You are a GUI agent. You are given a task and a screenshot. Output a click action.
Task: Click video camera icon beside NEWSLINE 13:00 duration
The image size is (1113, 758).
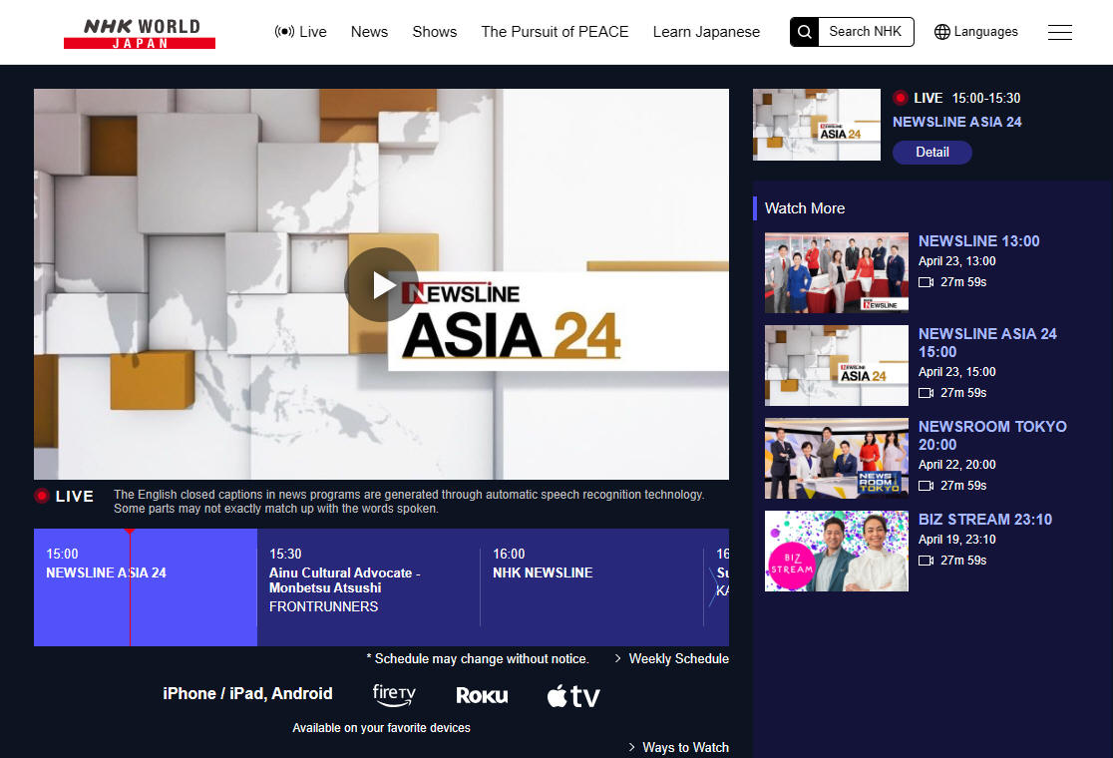click(926, 282)
